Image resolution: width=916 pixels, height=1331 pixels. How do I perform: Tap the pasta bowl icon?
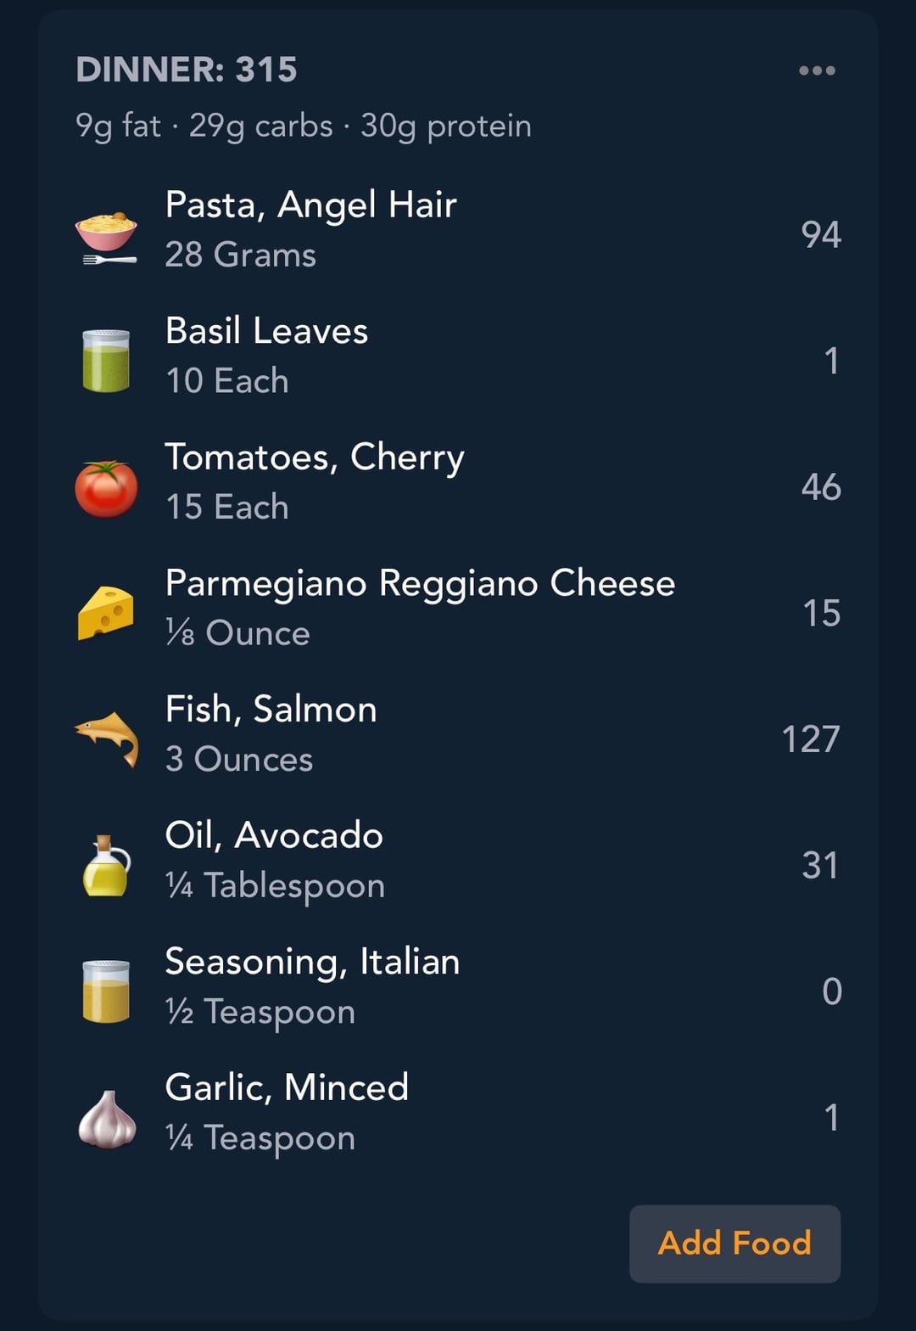coord(106,236)
